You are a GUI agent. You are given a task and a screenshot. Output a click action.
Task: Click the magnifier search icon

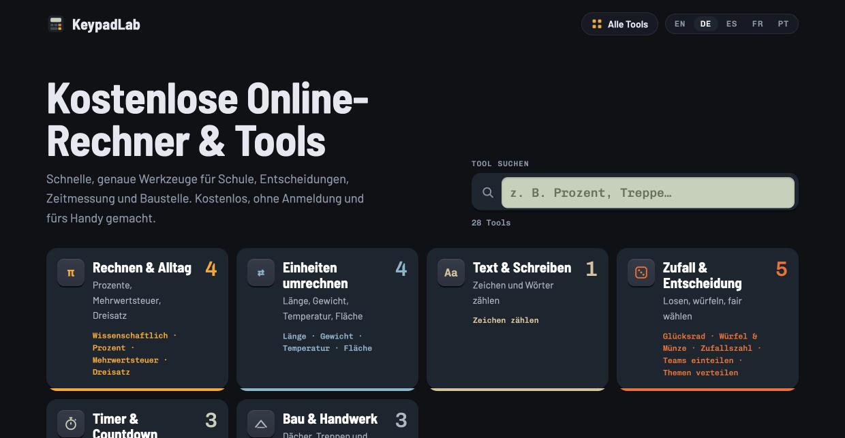(488, 193)
